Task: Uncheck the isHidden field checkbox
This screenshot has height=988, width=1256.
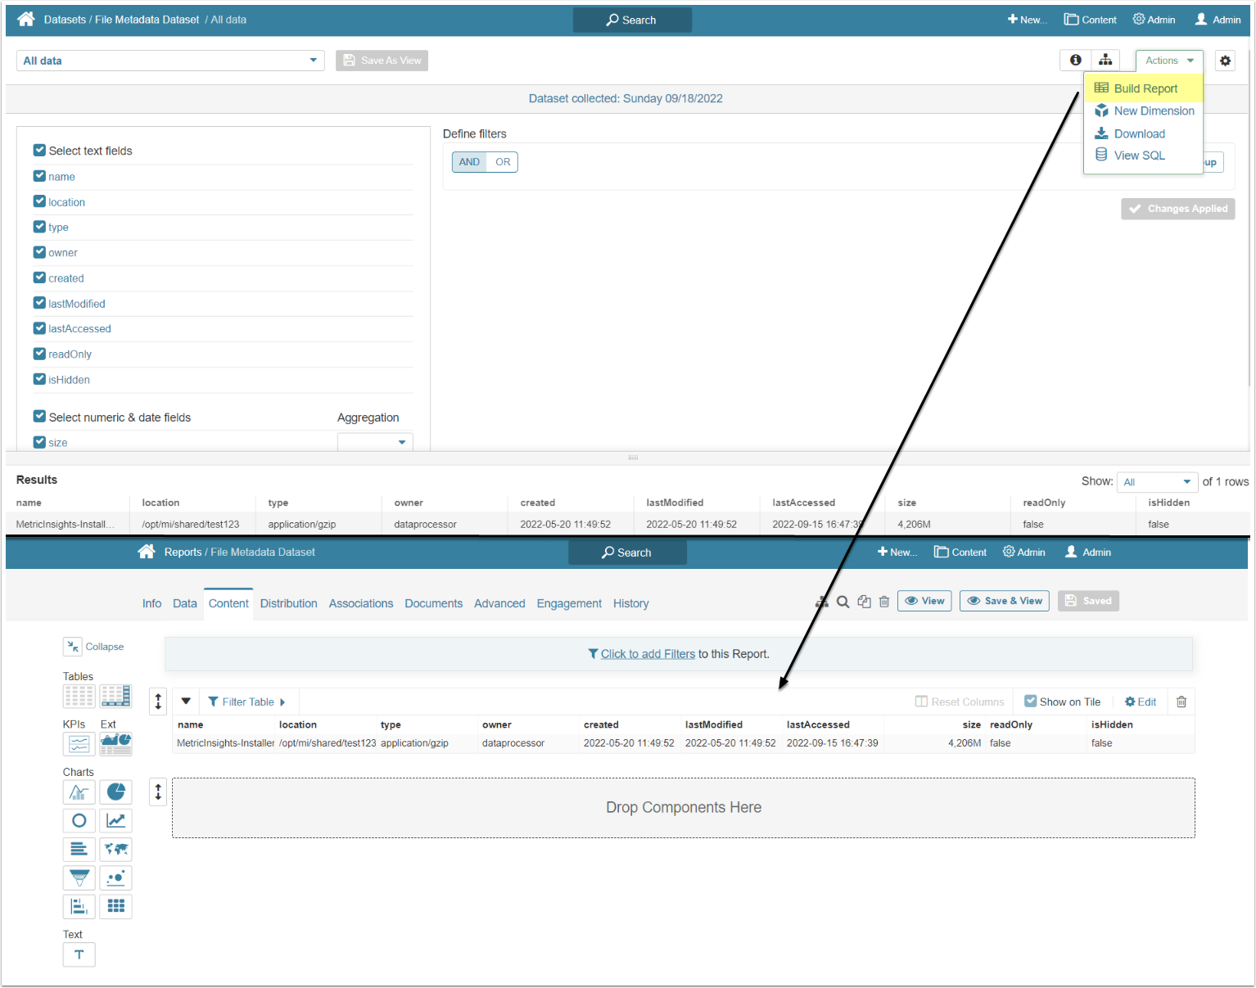Action: [x=39, y=379]
